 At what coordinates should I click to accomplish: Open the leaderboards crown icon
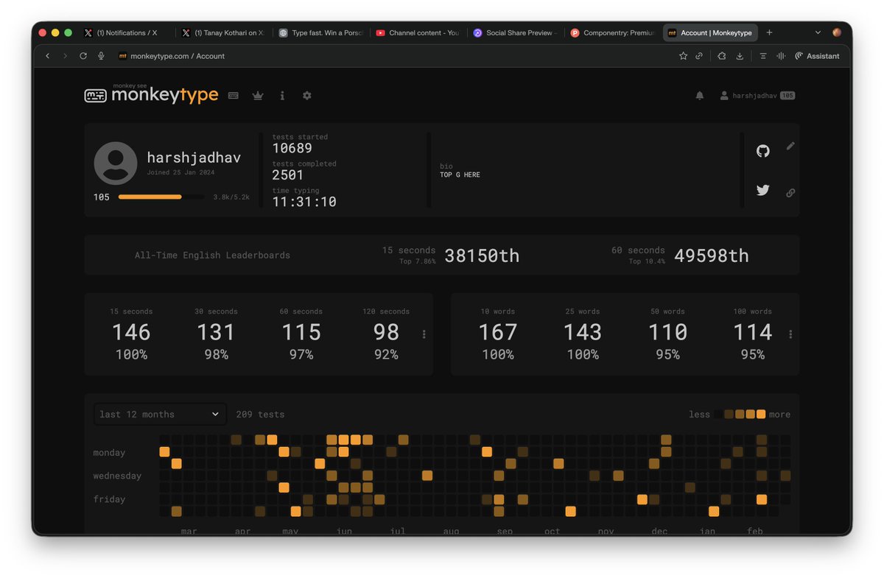(x=258, y=96)
